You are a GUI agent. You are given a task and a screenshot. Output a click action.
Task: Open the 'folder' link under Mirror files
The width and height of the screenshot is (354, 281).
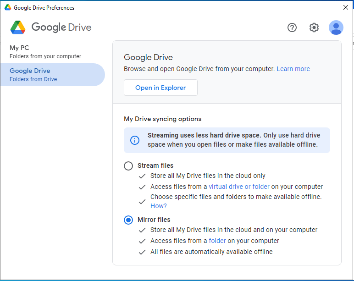[217, 241]
